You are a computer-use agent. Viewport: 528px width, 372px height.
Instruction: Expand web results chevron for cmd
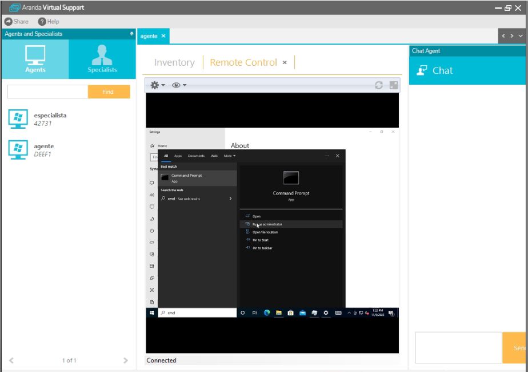coord(230,199)
